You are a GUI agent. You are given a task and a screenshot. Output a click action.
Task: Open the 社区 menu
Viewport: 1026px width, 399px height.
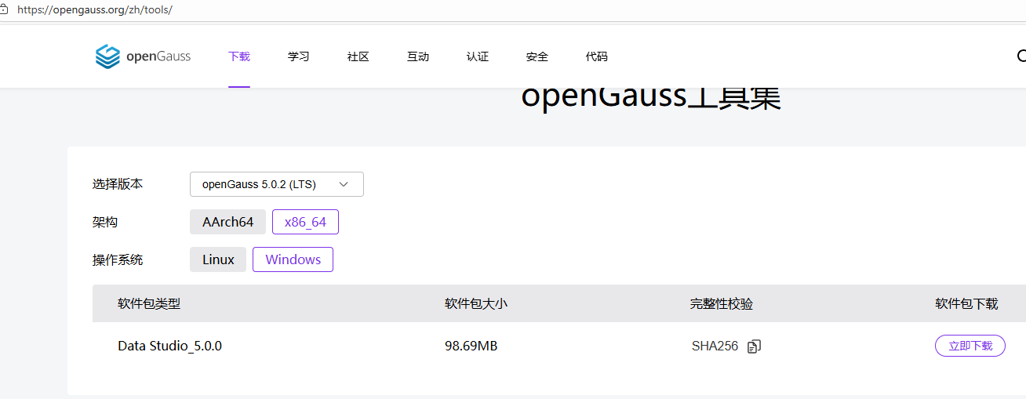pos(358,56)
